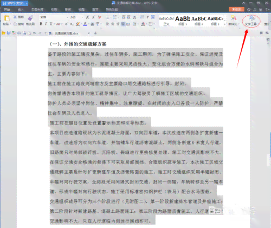Increase paragraph indent
Viewport: 271px width, 228px height.
point(128,17)
